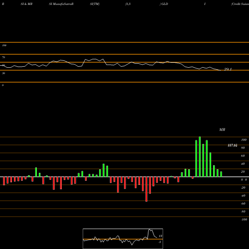Click the 'GLD' ticker text

pos(165,4)
